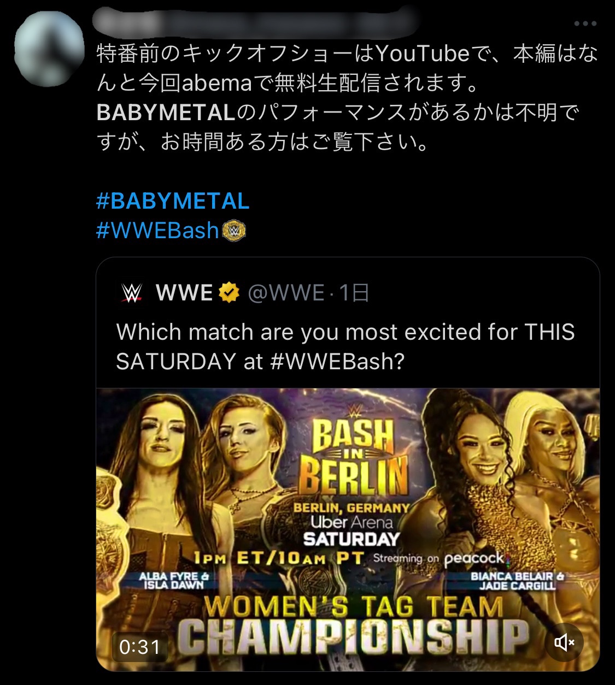This screenshot has height=685, width=615.
Task: Click the gold verified badge next to WWE
Action: tap(230, 293)
